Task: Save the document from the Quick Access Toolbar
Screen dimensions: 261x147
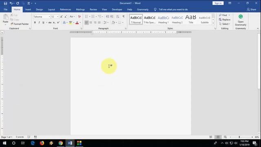Action: (5, 3)
